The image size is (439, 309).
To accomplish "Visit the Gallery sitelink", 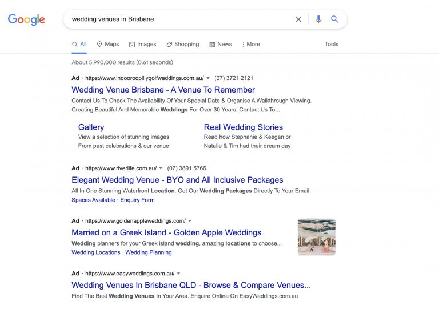I will coord(91,127).
